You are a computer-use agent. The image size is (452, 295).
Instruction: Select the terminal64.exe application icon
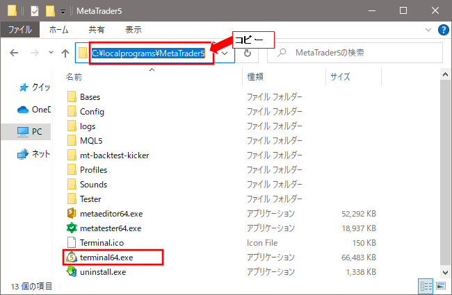tap(72, 258)
